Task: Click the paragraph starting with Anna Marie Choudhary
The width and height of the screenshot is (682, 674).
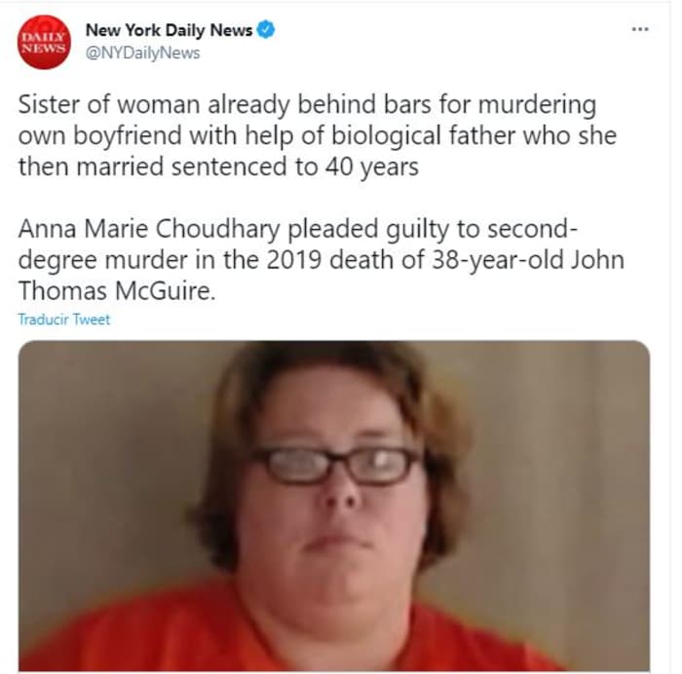Action: coord(321,260)
